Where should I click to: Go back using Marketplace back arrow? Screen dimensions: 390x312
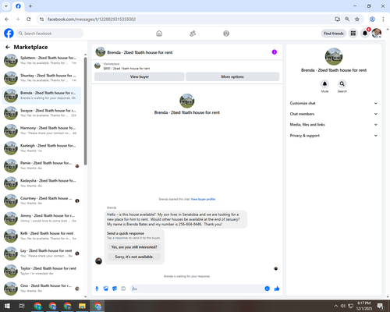tap(8, 47)
